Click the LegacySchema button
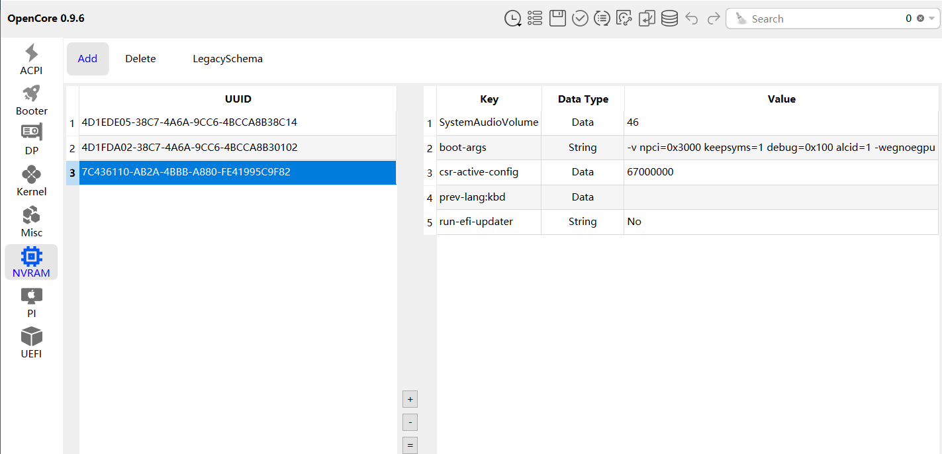 click(228, 59)
